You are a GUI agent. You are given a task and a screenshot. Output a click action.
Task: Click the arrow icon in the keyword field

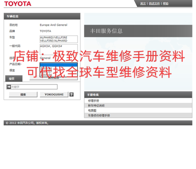point(9,87)
